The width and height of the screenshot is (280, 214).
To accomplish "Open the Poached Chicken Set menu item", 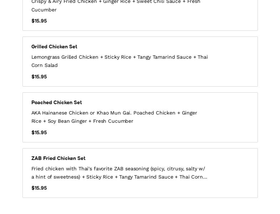I will click(x=57, y=102).
